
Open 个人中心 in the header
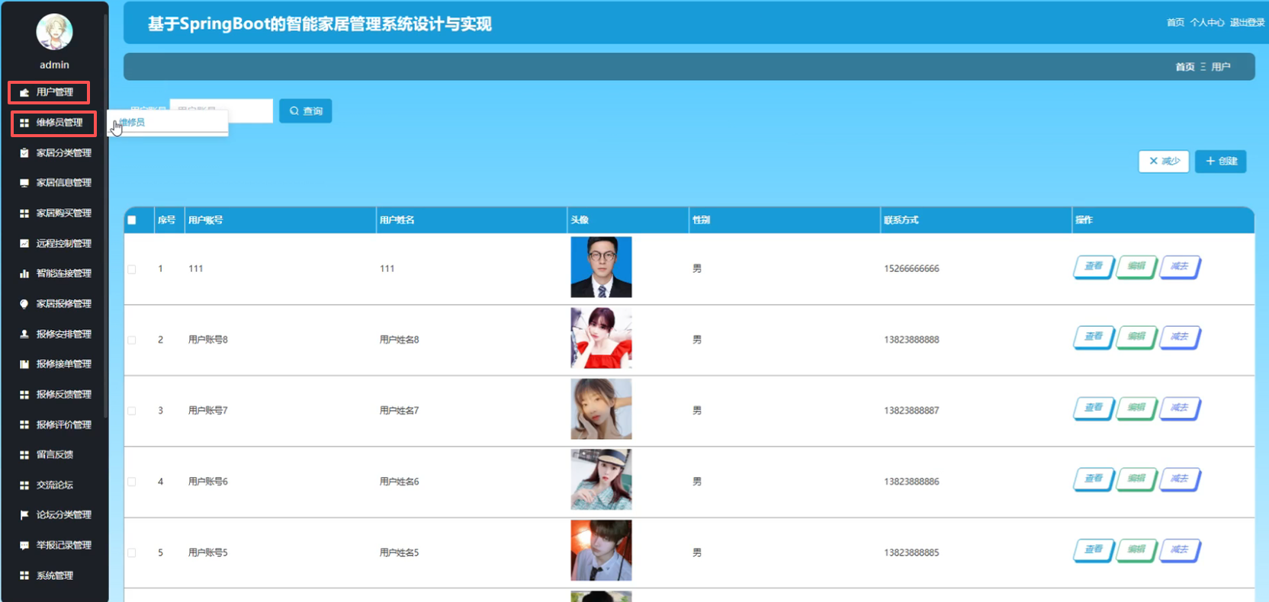(x=1207, y=23)
